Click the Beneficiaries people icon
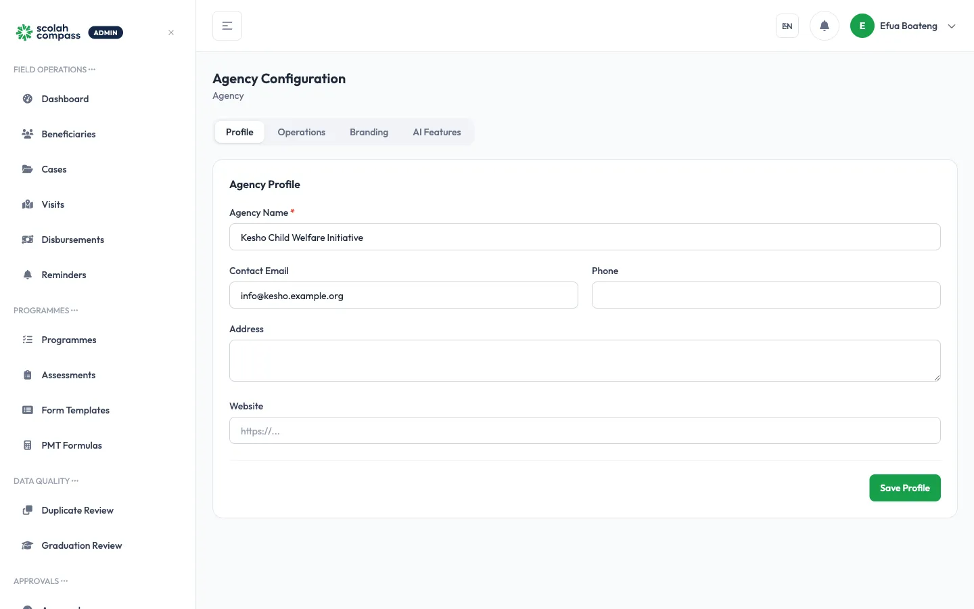Image resolution: width=974 pixels, height=609 pixels. point(28,134)
